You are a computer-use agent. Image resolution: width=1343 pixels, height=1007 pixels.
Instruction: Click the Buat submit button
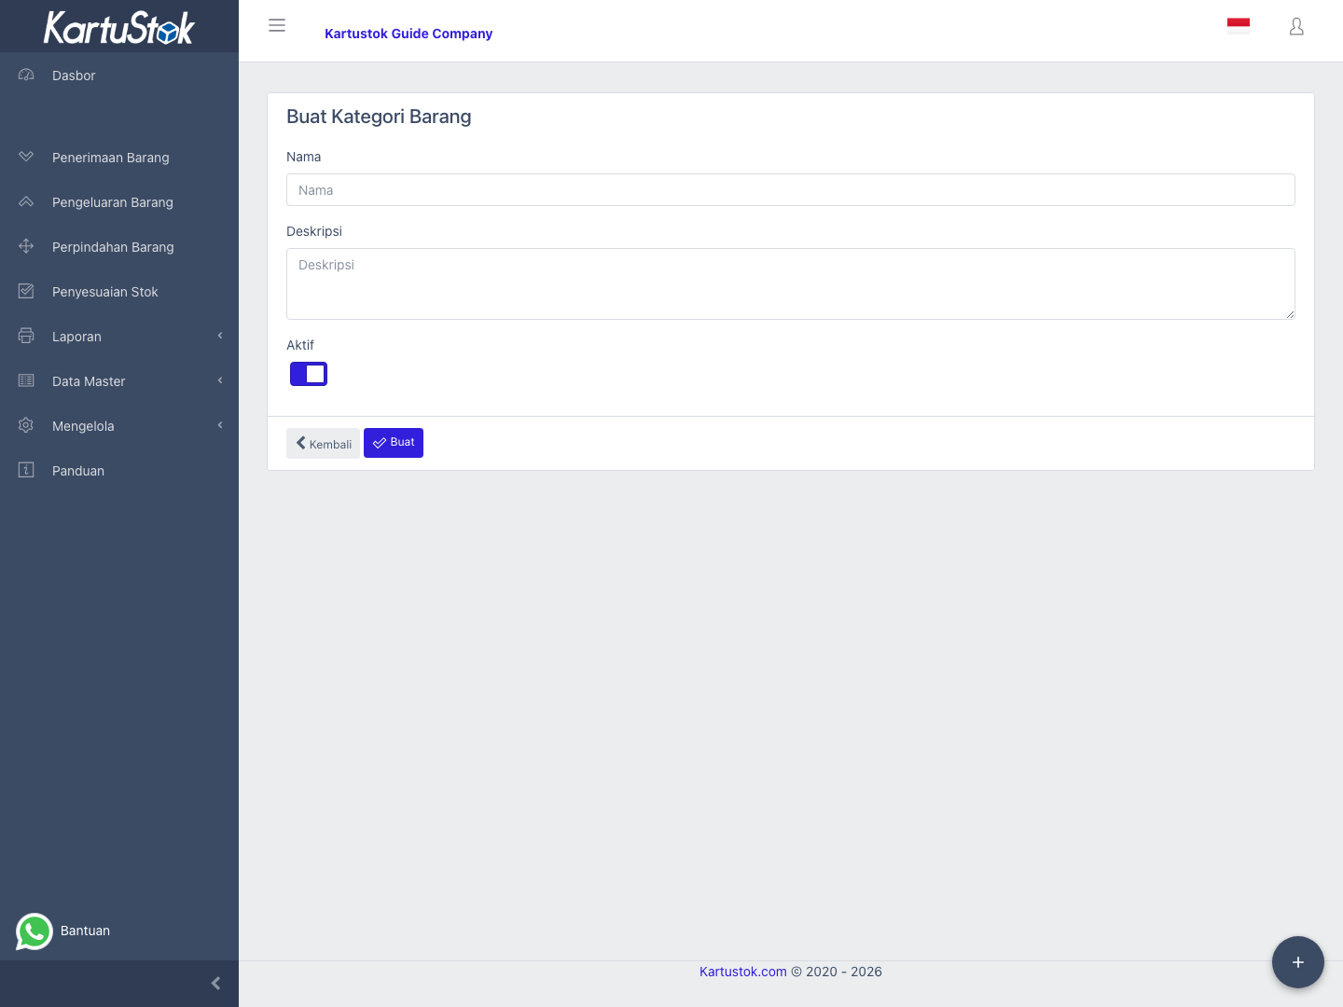coord(394,443)
